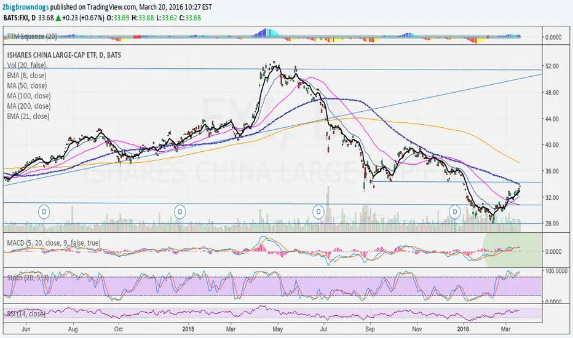Click the Nov time axis label
Image resolution: width=573 pixels, height=338 pixels.
(x=417, y=329)
